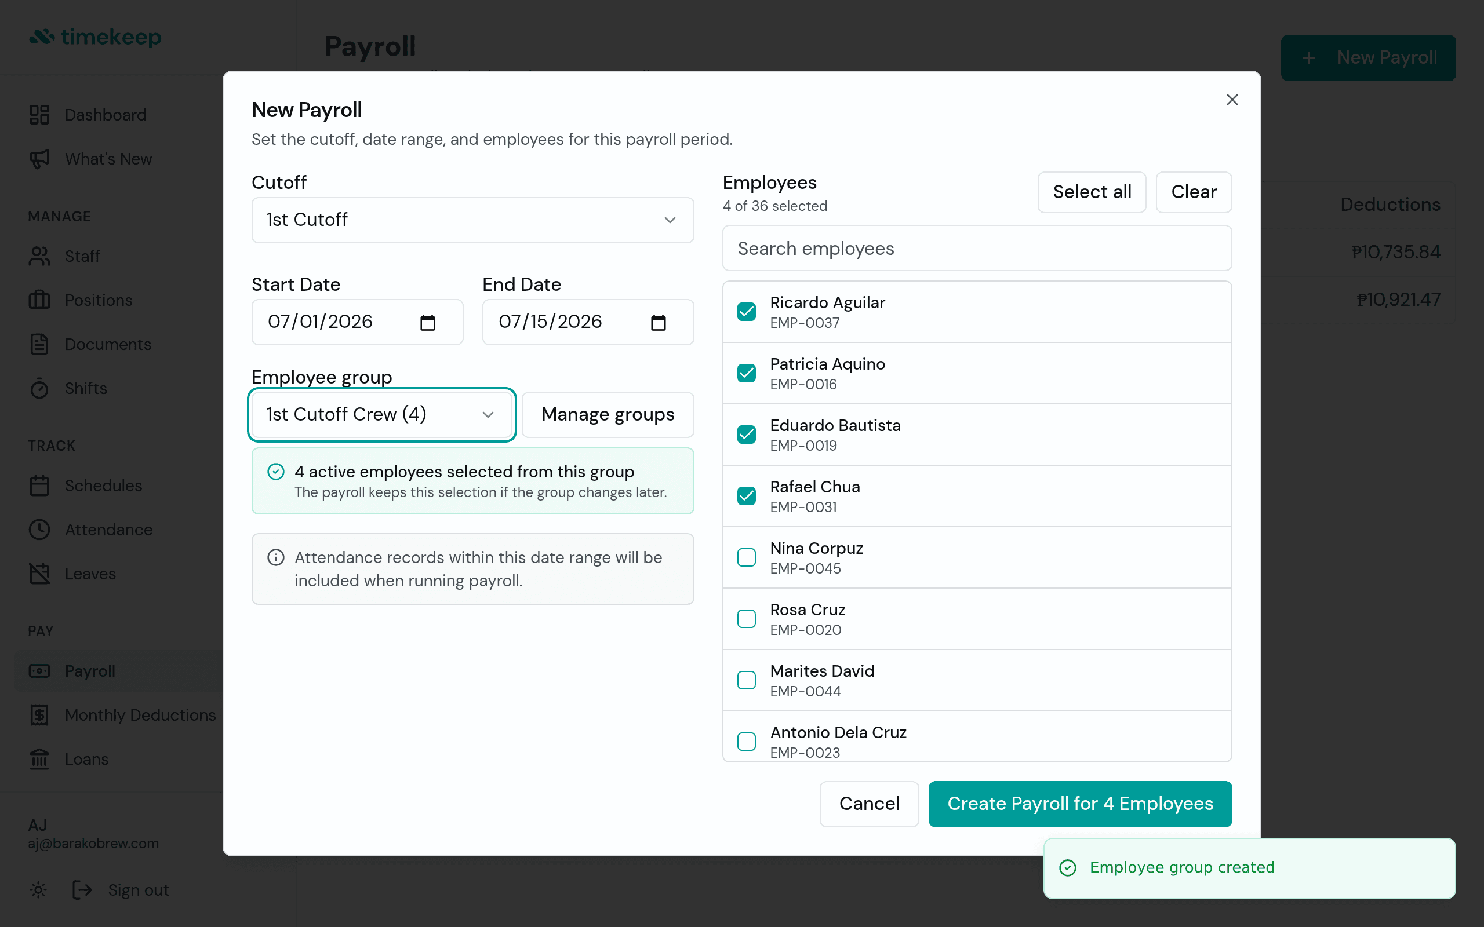The image size is (1484, 927).
Task: Click the Monthly Deductions receipt icon
Action: pyautogui.click(x=39, y=715)
